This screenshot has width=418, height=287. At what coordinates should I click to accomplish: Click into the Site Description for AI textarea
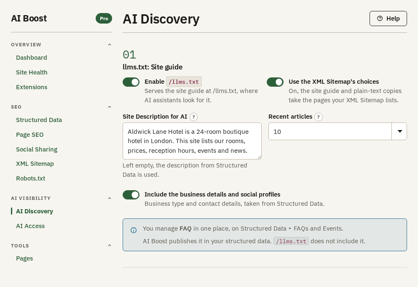point(192,141)
